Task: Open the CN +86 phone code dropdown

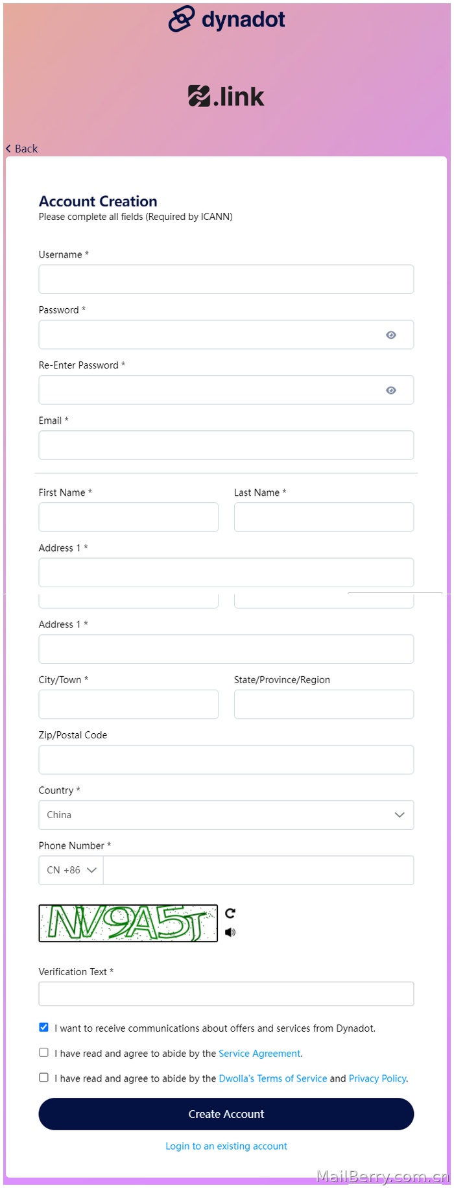Action: coord(71,870)
